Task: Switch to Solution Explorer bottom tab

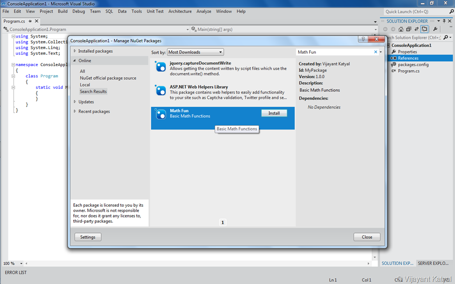Action: point(397,263)
